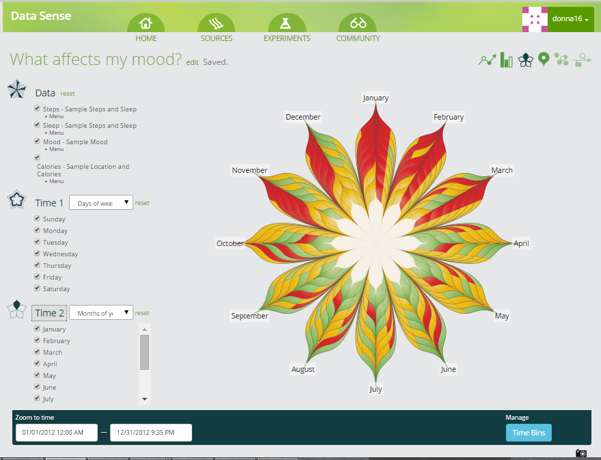Uncheck the Friday checkbox
Viewport: 601px width, 460px height.
point(37,277)
